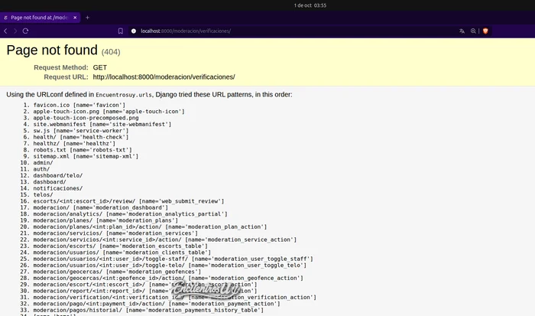Click the 'healthz/ [name='healthz']' row

(74, 144)
